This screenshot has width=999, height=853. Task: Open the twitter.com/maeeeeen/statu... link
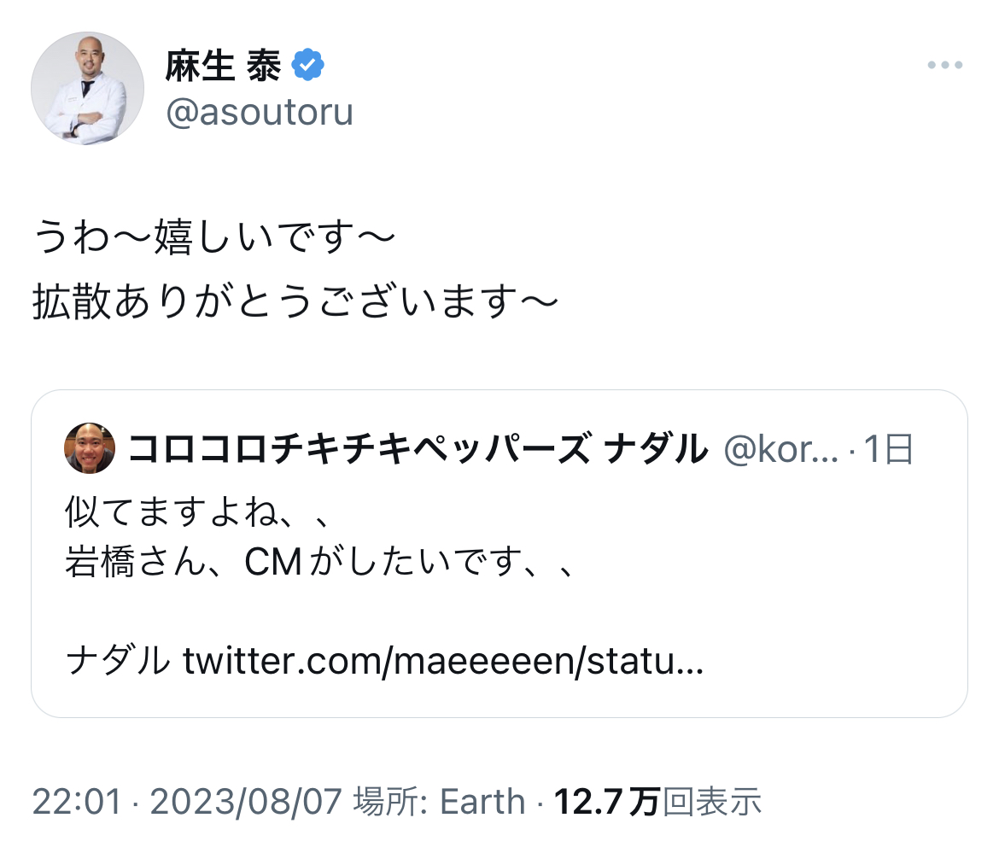(444, 660)
